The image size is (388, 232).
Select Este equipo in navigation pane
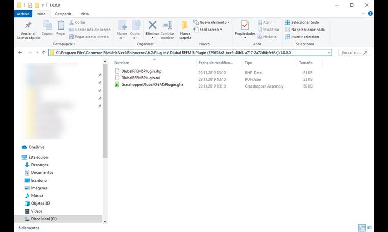click(35, 157)
